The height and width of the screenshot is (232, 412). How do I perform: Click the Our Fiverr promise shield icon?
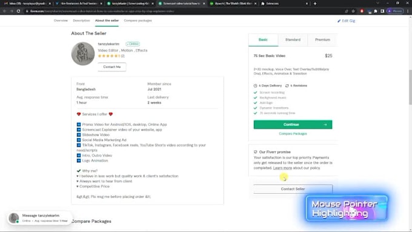pyautogui.click(x=256, y=152)
